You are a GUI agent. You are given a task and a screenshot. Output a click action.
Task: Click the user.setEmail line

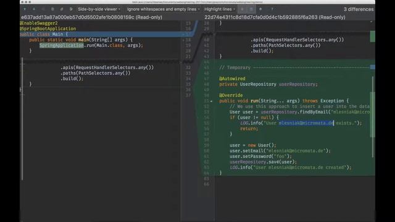pos(280,150)
